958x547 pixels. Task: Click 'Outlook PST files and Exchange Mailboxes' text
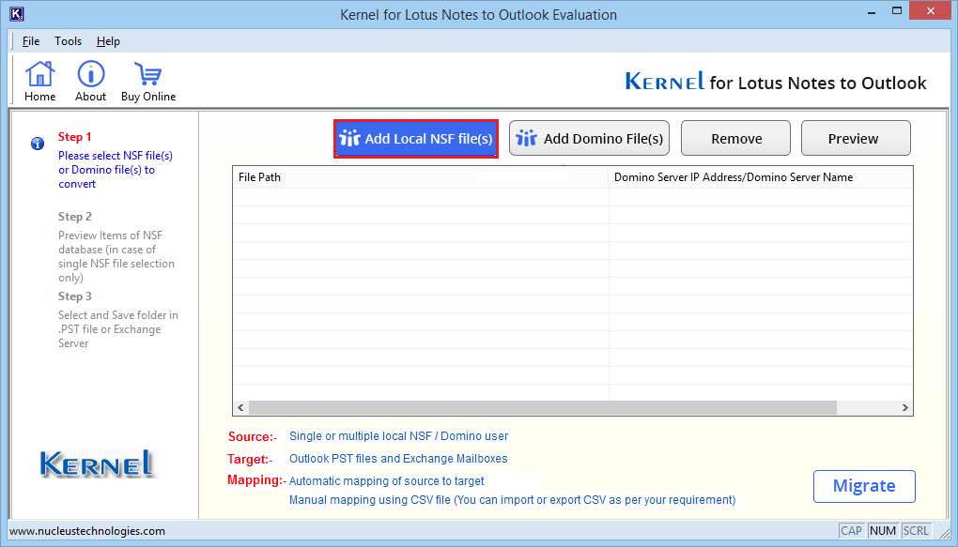(x=398, y=459)
